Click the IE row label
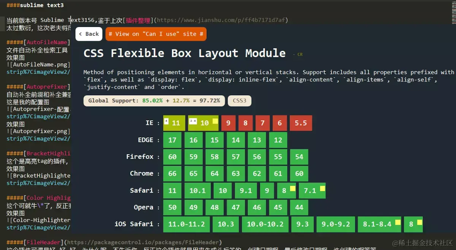456x250 pixels. 149,123
